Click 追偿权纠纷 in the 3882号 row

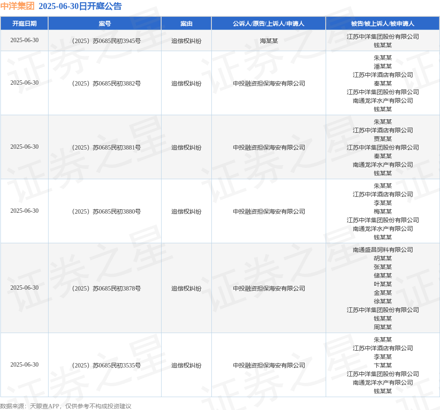click(x=186, y=83)
